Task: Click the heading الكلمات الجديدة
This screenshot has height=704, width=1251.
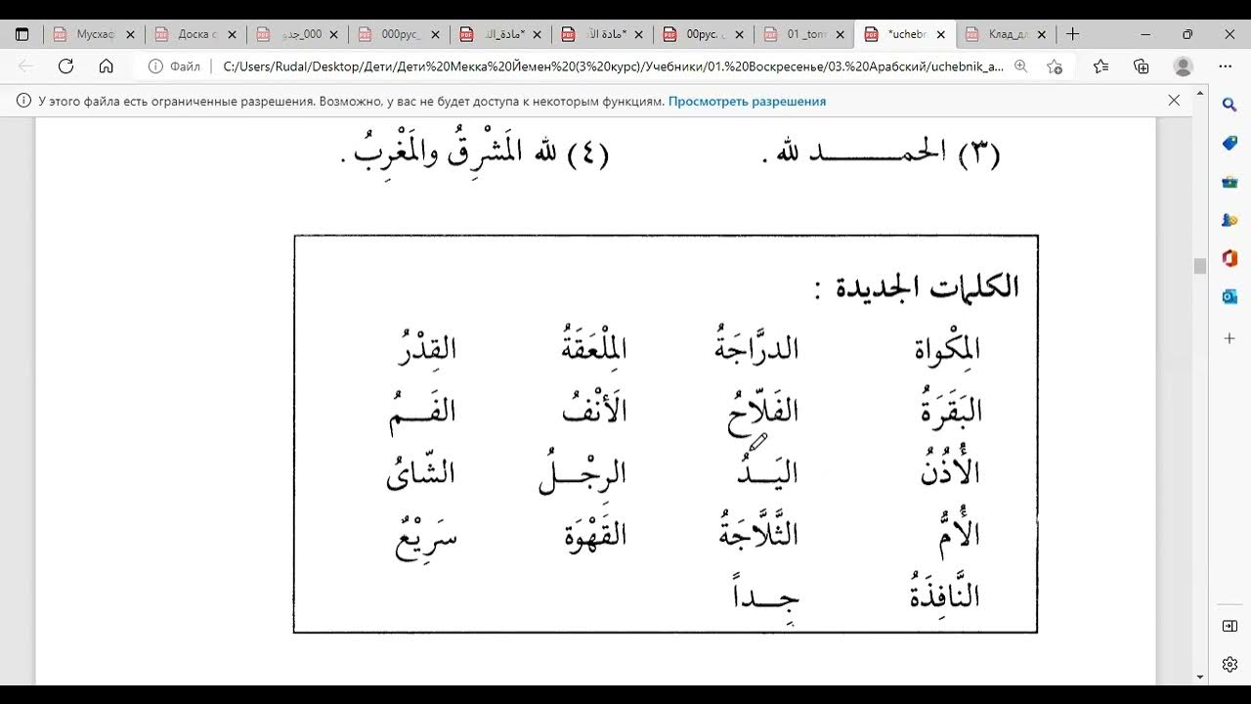Action: [x=917, y=286]
